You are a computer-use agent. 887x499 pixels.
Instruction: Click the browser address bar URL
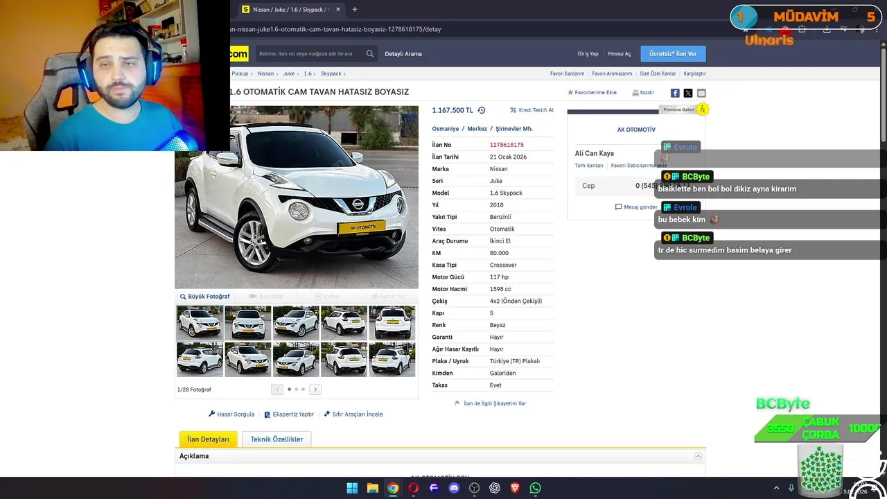335,29
